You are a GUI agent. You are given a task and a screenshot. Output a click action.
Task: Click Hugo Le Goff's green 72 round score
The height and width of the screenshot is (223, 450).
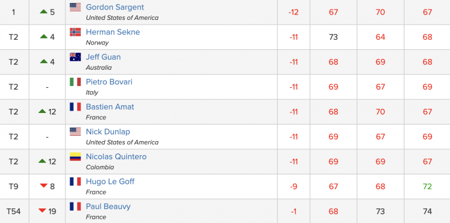427,187
